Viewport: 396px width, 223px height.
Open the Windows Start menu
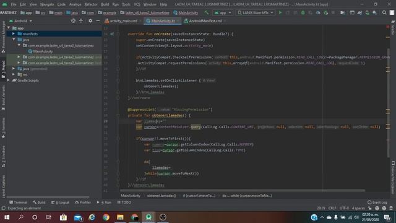pyautogui.click(x=7, y=217)
